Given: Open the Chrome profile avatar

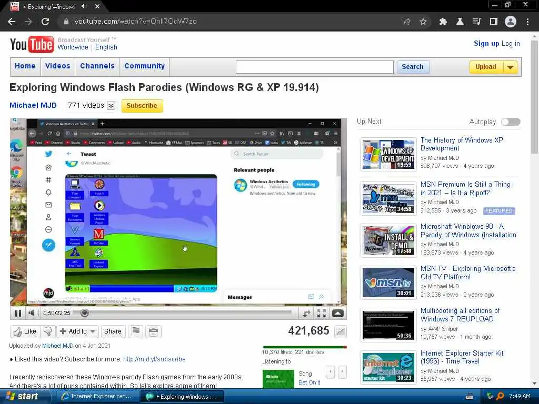Looking at the screenshot, I should click(x=511, y=22).
